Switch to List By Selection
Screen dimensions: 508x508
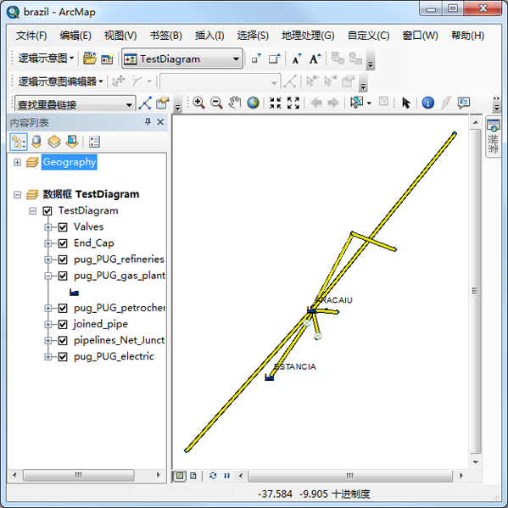point(72,142)
